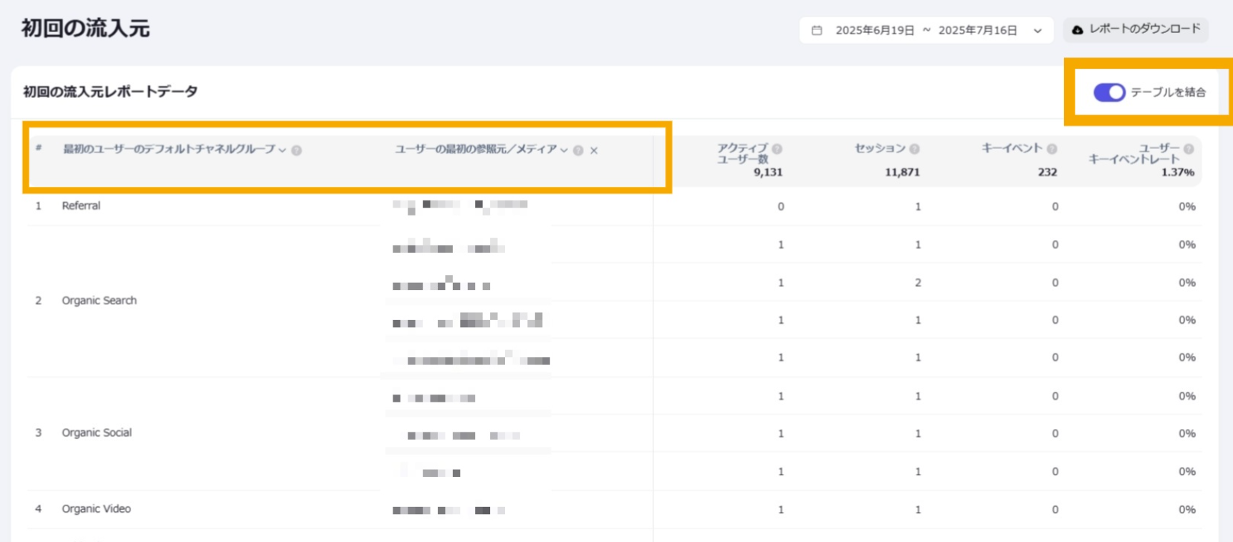Viewport: 1233px width, 542px height.
Task: Expand the date range dropdown chevron
Action: click(x=1037, y=31)
